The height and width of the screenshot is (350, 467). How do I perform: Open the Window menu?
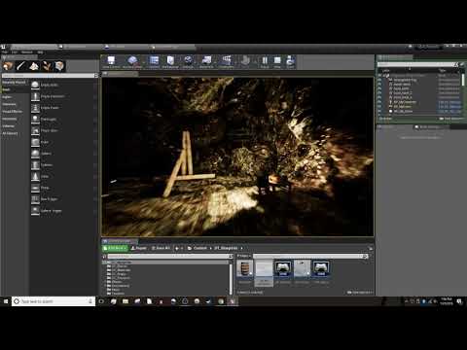[27, 52]
